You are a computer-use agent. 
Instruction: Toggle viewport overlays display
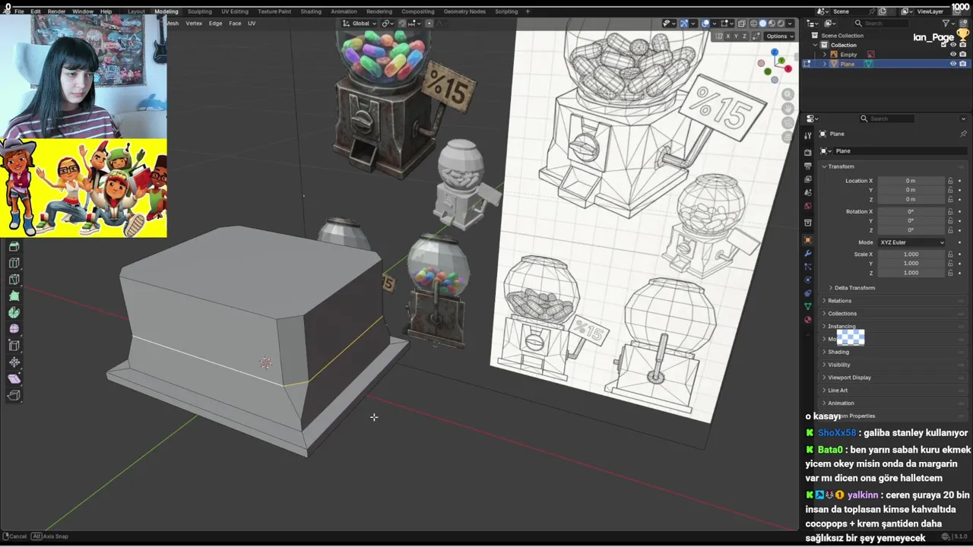click(x=705, y=24)
